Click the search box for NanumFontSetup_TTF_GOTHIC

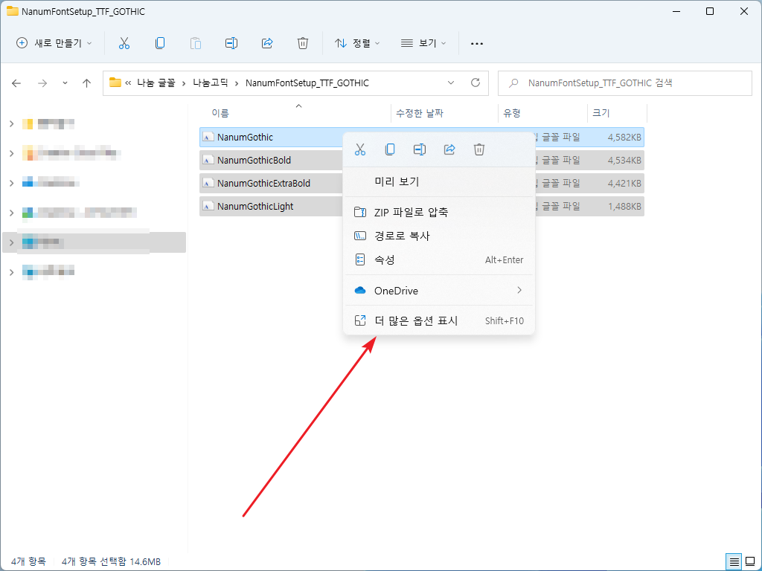(625, 83)
